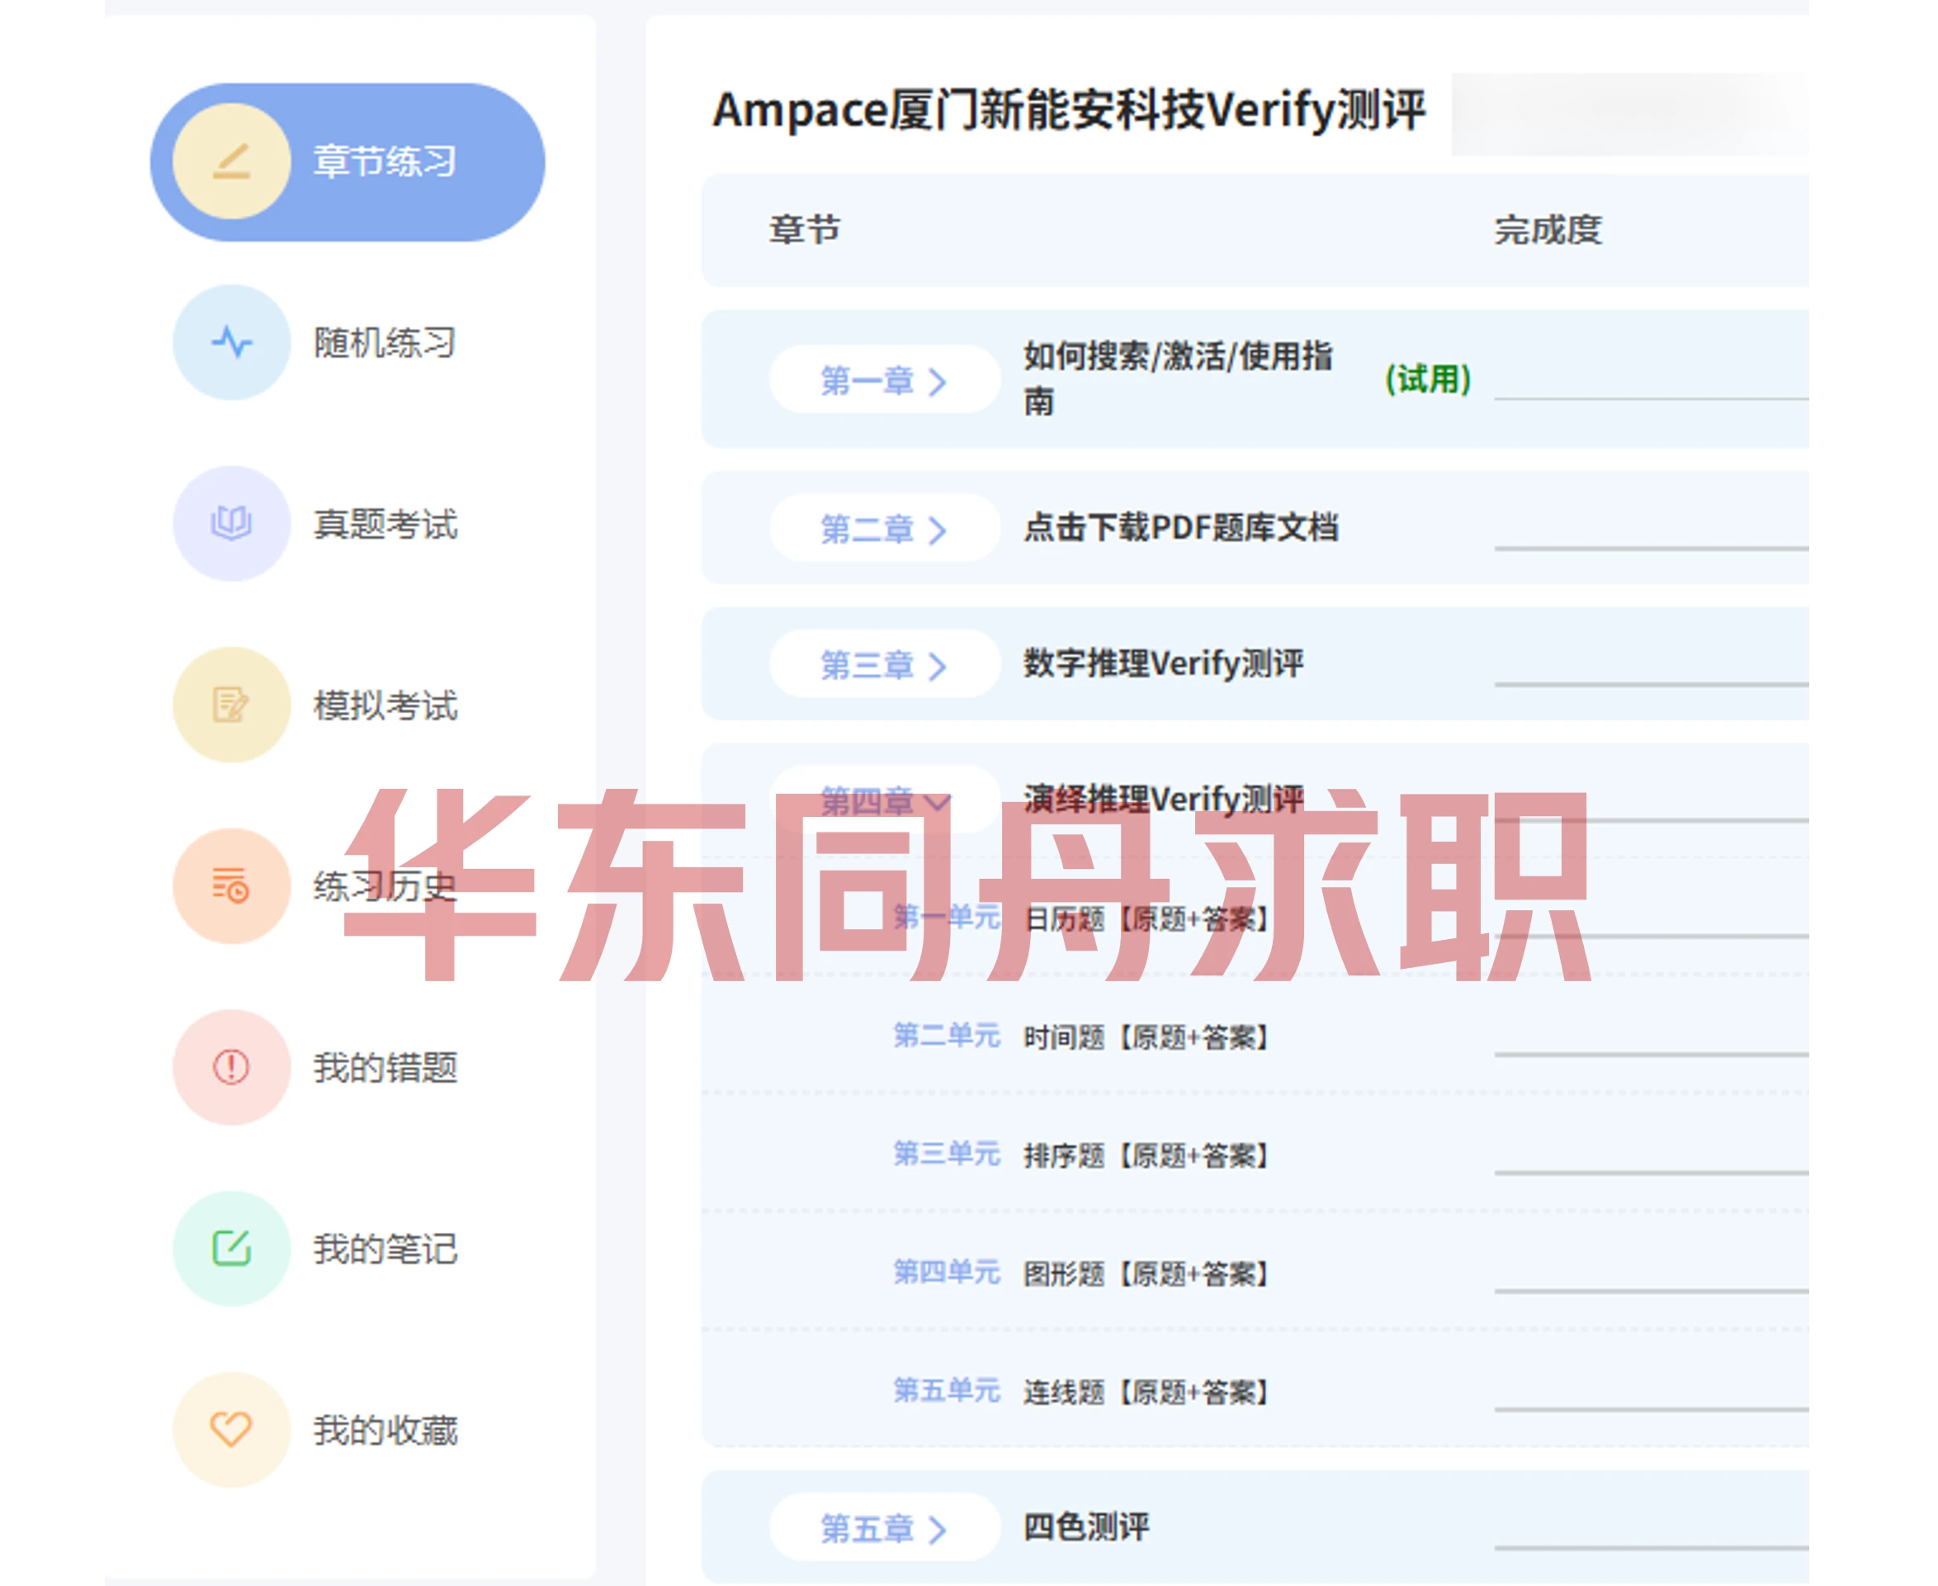Open 点击下载PDF题库文档 chapter title
Image resolution: width=1938 pixels, height=1586 pixels.
(1180, 527)
